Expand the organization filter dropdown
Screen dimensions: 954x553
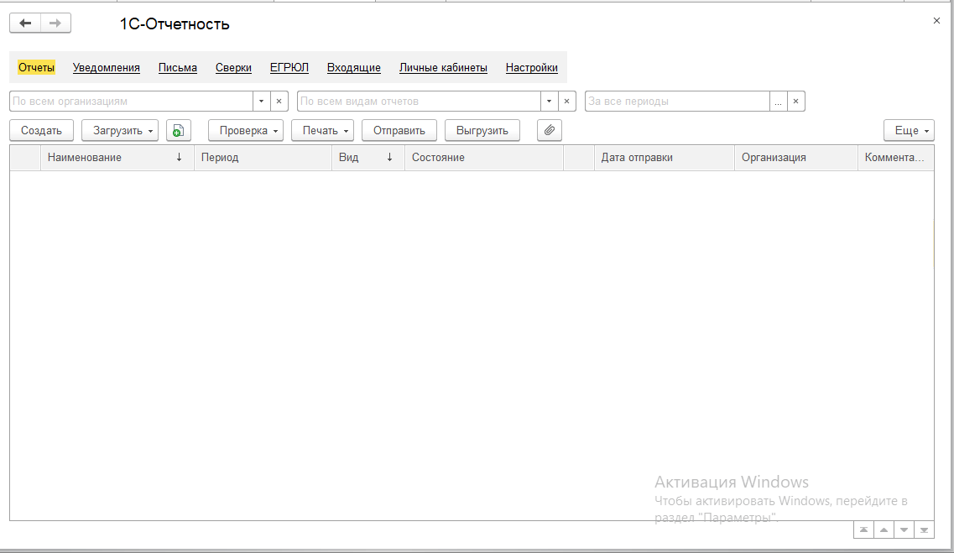[x=262, y=101]
